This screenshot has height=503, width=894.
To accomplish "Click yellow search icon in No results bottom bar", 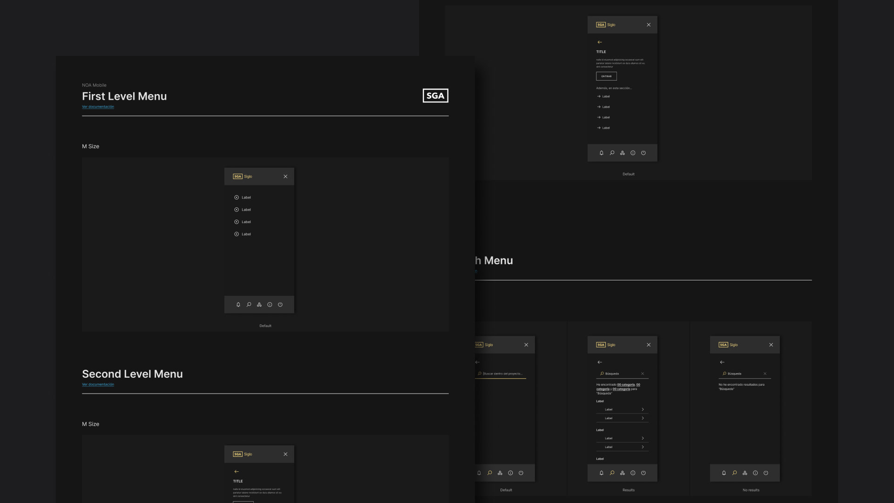I will tap(734, 473).
